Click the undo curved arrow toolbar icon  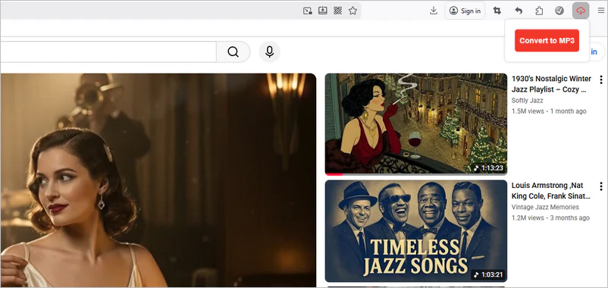coord(519,11)
